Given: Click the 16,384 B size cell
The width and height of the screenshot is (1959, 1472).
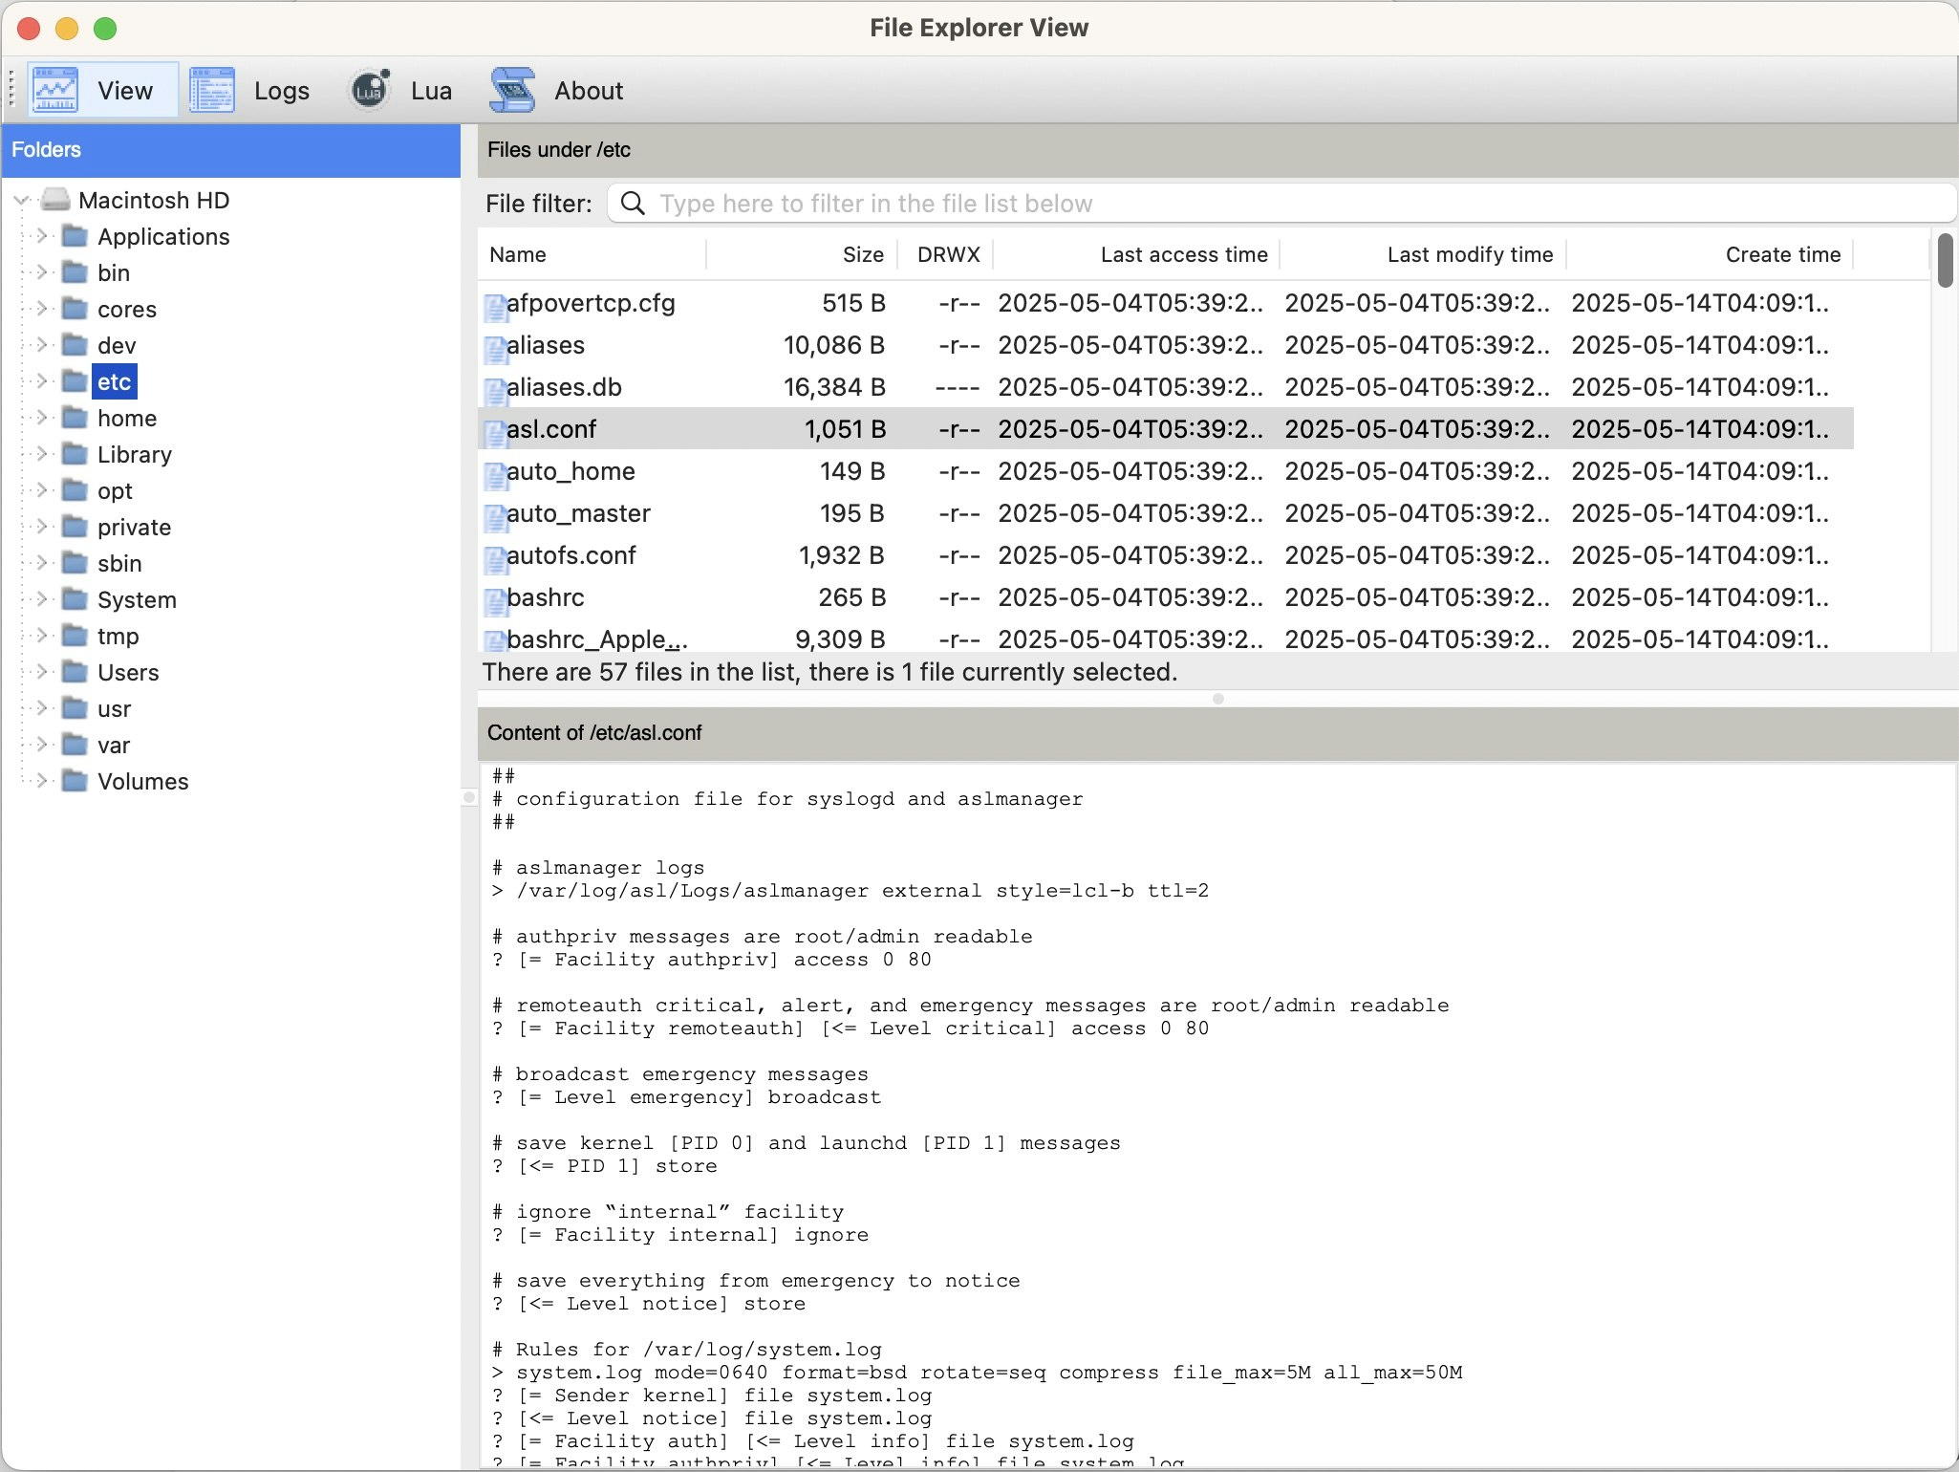Looking at the screenshot, I should pos(834,387).
